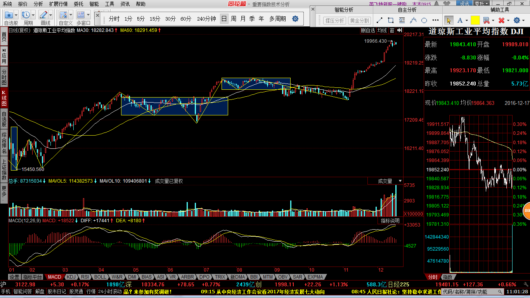Open the 24小时滚动 news ticker
This screenshot has width=530, height=298.
pyautogui.click(x=110, y=291)
